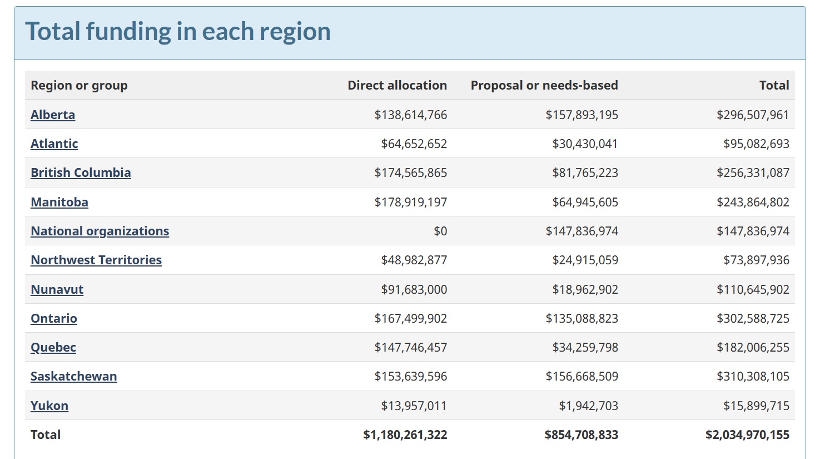Open the British Columbia link
Viewport: 820px width, 459px height.
point(81,172)
